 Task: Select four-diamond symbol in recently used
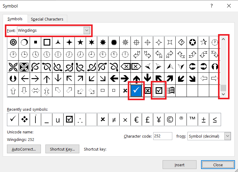(24, 119)
